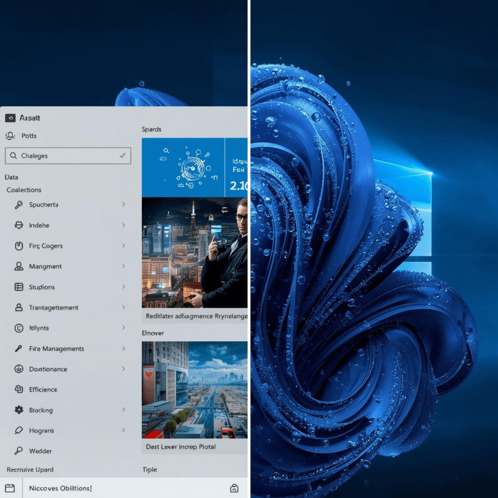Open the Dast Lewer city aerial thumbnail
This screenshot has height=498, width=498.
(194, 389)
